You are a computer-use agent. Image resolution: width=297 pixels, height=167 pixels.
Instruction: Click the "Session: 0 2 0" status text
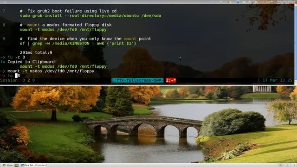pos(18,80)
